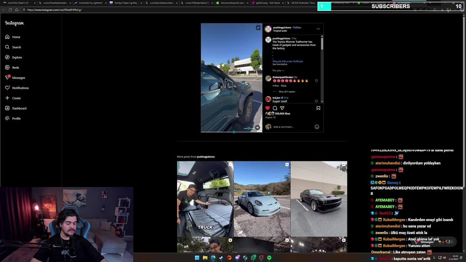Screen dimensions: 466x262
Task: Open the Windows Start menu
Action: pyautogui.click(x=197, y=258)
